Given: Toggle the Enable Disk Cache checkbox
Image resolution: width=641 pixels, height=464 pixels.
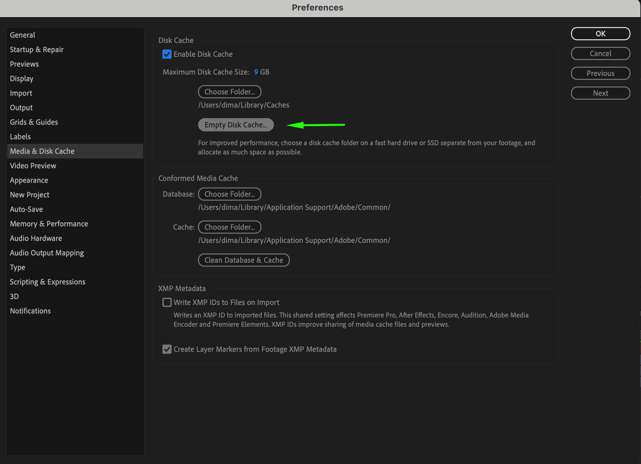Looking at the screenshot, I should pyautogui.click(x=167, y=54).
